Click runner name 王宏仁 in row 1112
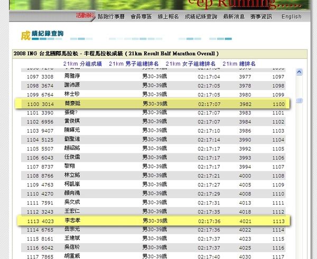The height and width of the screenshot is (259, 317). (x=72, y=211)
